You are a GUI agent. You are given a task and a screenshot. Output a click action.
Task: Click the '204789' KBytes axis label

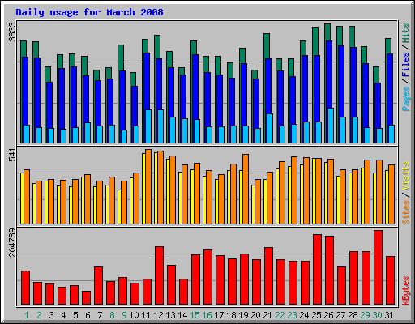pyautogui.click(x=12, y=242)
